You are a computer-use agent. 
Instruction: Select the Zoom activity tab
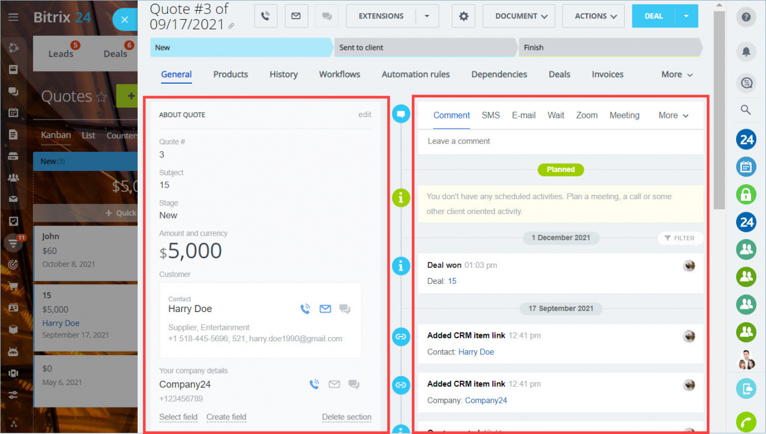tap(586, 115)
